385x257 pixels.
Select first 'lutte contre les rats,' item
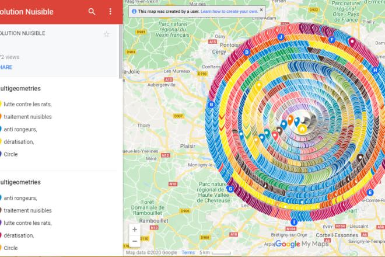coord(27,105)
